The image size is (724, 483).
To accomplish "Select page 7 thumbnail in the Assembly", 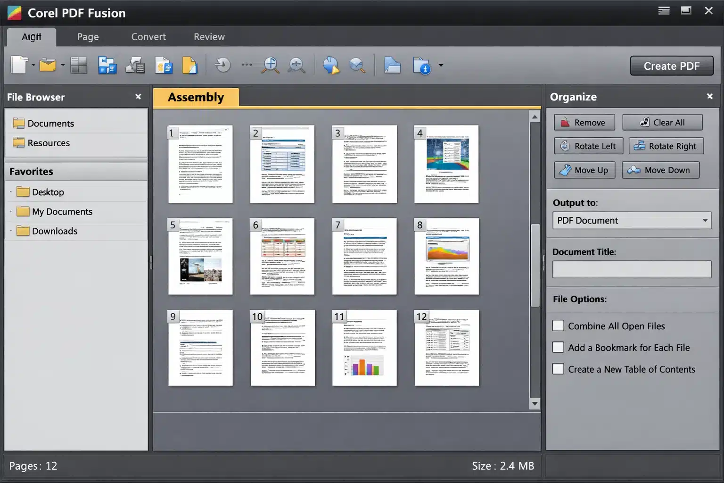I will pos(364,256).
